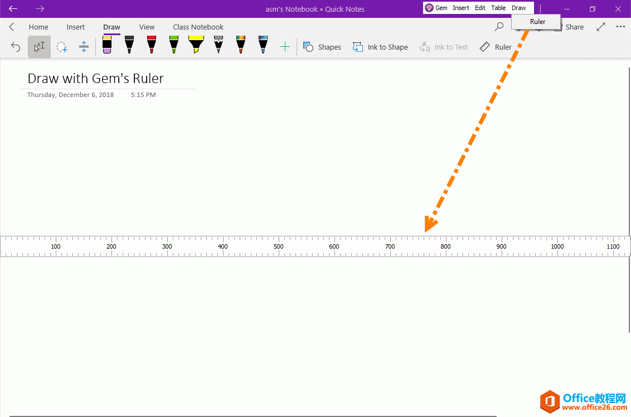Add a new pen with the plus icon
Viewport: 631px width, 417px height.
285,47
